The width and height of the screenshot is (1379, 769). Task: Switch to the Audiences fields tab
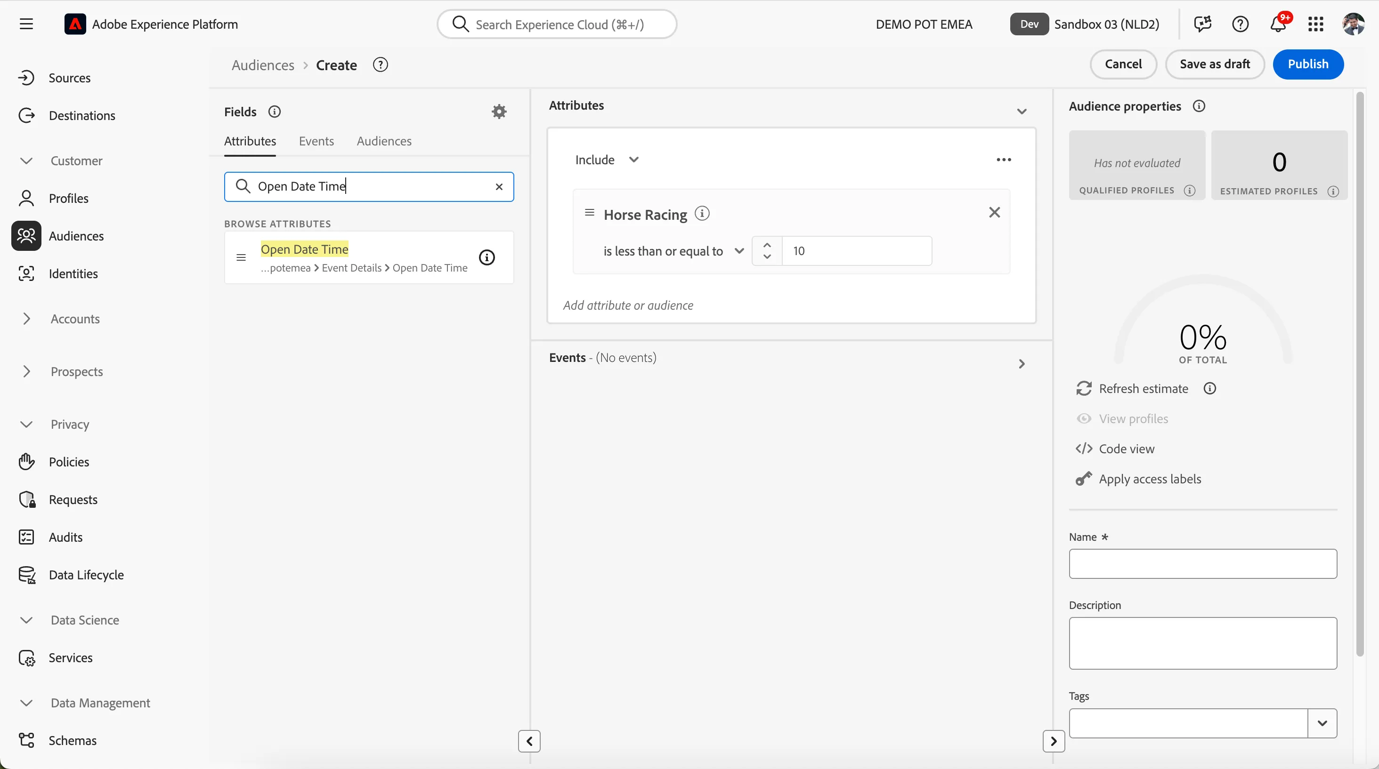tap(384, 141)
